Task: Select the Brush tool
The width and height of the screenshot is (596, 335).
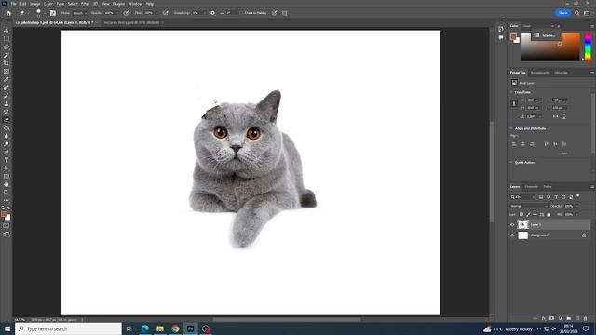Action: click(x=7, y=96)
